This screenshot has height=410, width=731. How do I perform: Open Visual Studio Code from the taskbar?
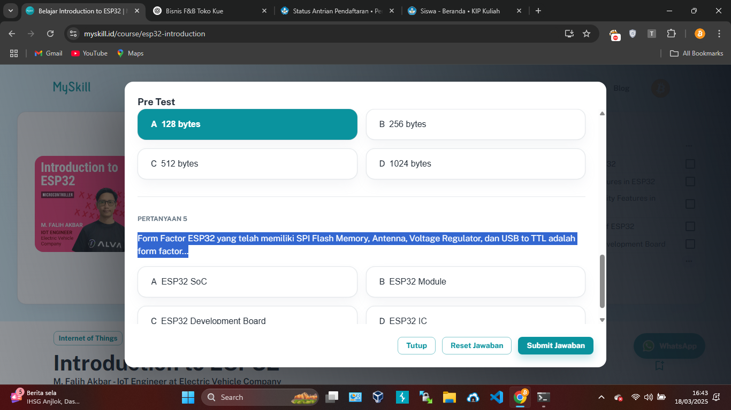click(496, 397)
